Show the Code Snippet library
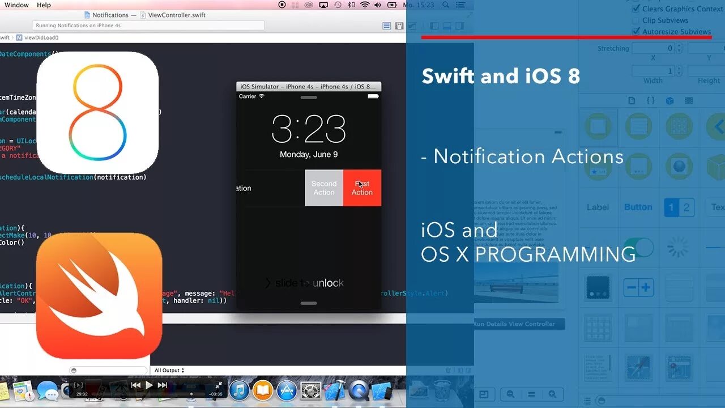Image resolution: width=725 pixels, height=408 pixels. click(651, 101)
